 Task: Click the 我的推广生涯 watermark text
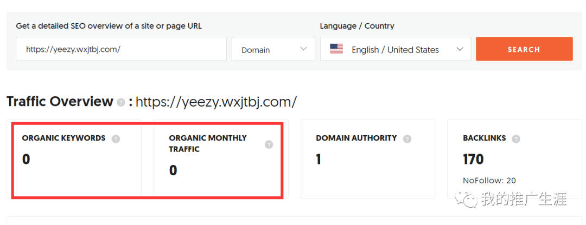524,199
